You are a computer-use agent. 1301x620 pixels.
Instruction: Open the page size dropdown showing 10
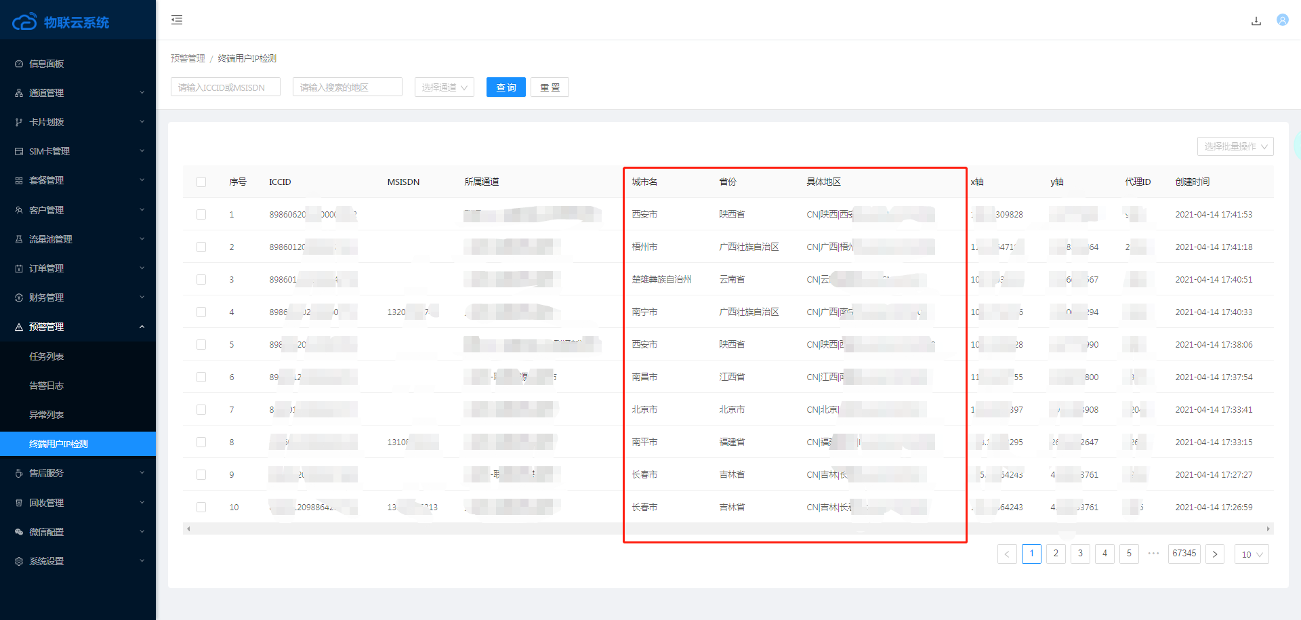[x=1252, y=554]
